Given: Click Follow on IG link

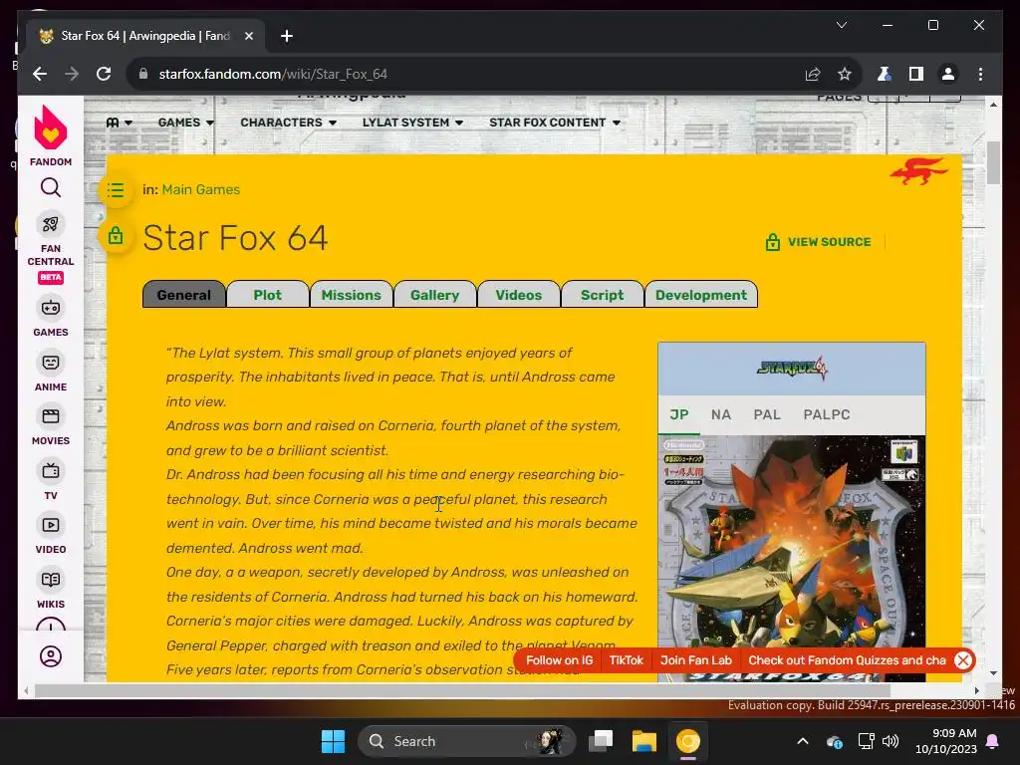Looking at the screenshot, I should pos(560,660).
